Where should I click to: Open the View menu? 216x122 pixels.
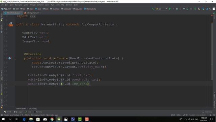pos(11,5)
